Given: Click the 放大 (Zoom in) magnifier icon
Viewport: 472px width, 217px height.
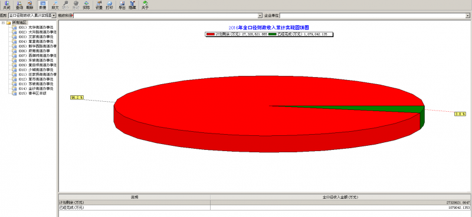Looking at the screenshot, I should point(55,5).
